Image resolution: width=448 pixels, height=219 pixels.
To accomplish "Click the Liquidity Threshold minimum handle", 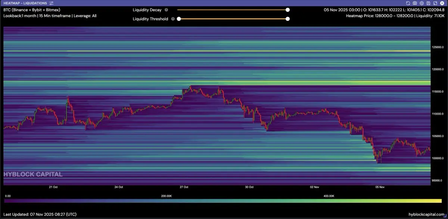I will point(179,19).
